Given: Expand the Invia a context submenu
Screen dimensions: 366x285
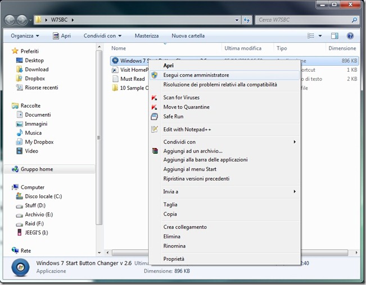Looking at the screenshot, I should [295, 192].
